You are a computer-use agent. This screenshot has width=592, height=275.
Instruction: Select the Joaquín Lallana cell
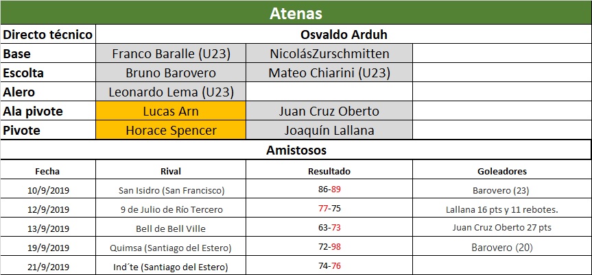pos(329,130)
